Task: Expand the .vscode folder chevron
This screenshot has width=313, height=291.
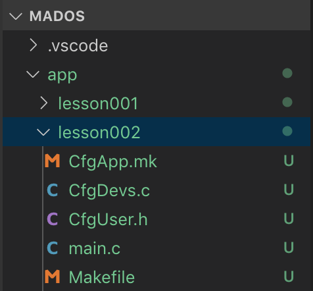Action: 33,45
